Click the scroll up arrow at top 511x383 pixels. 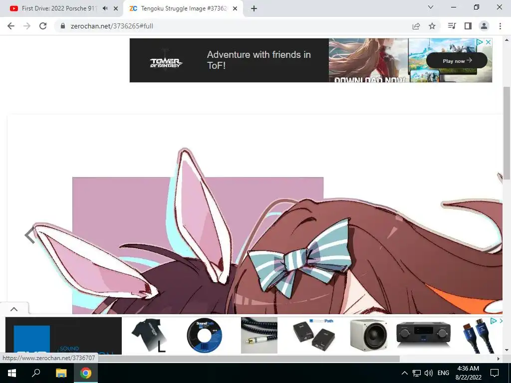507,40
